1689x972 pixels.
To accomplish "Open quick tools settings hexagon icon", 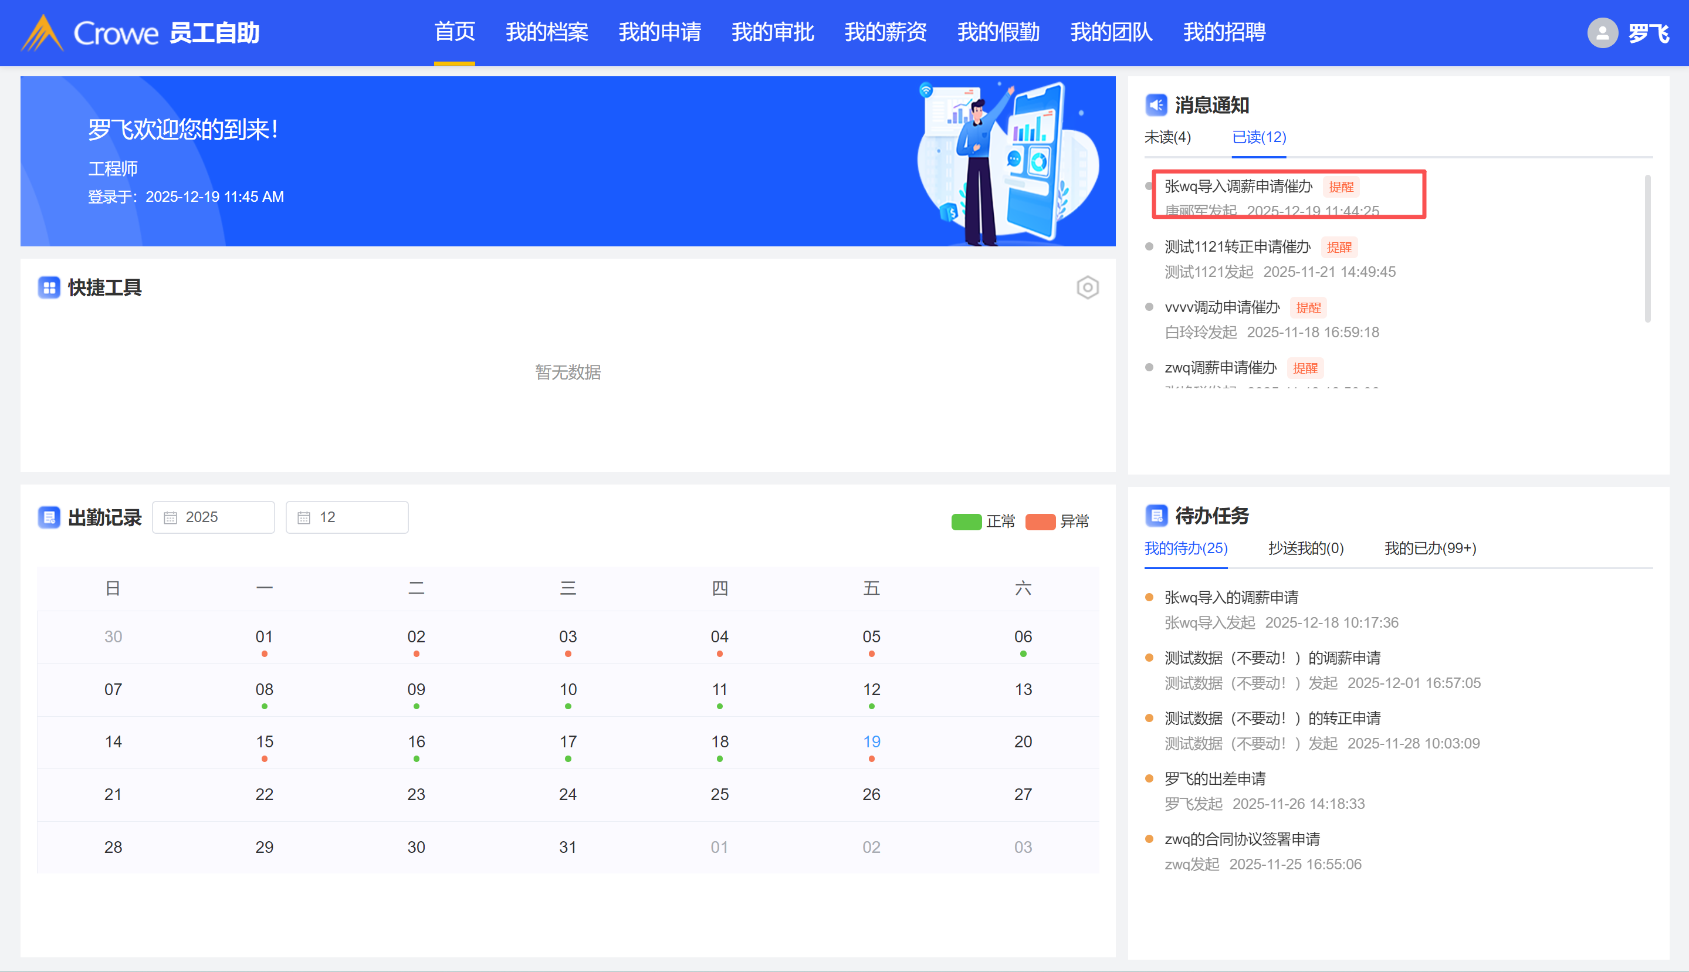I will [x=1087, y=287].
